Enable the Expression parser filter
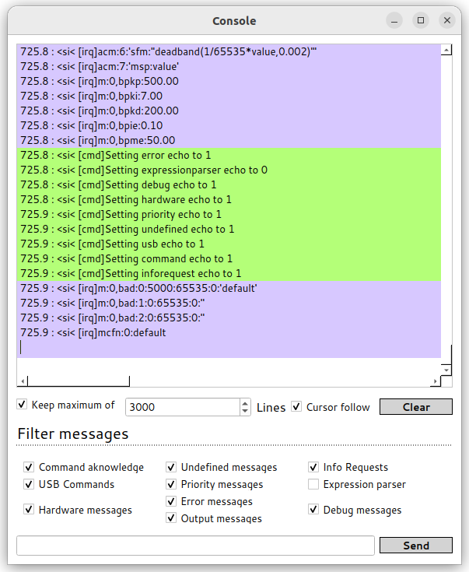 point(313,484)
